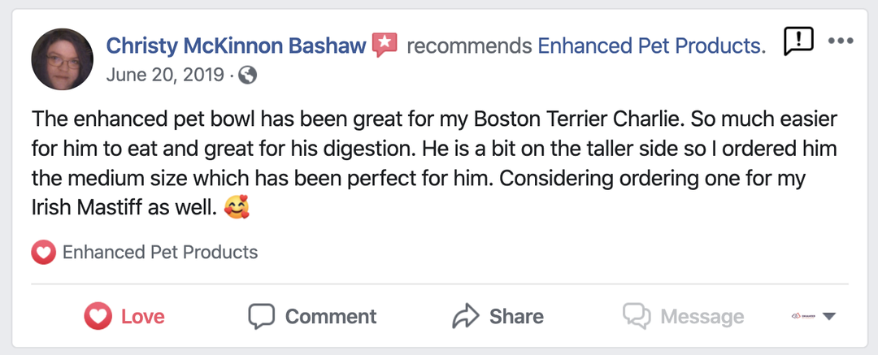This screenshot has height=355, width=878.
Task: Expand the identity selector dropdown arrow
Action: [x=829, y=317]
